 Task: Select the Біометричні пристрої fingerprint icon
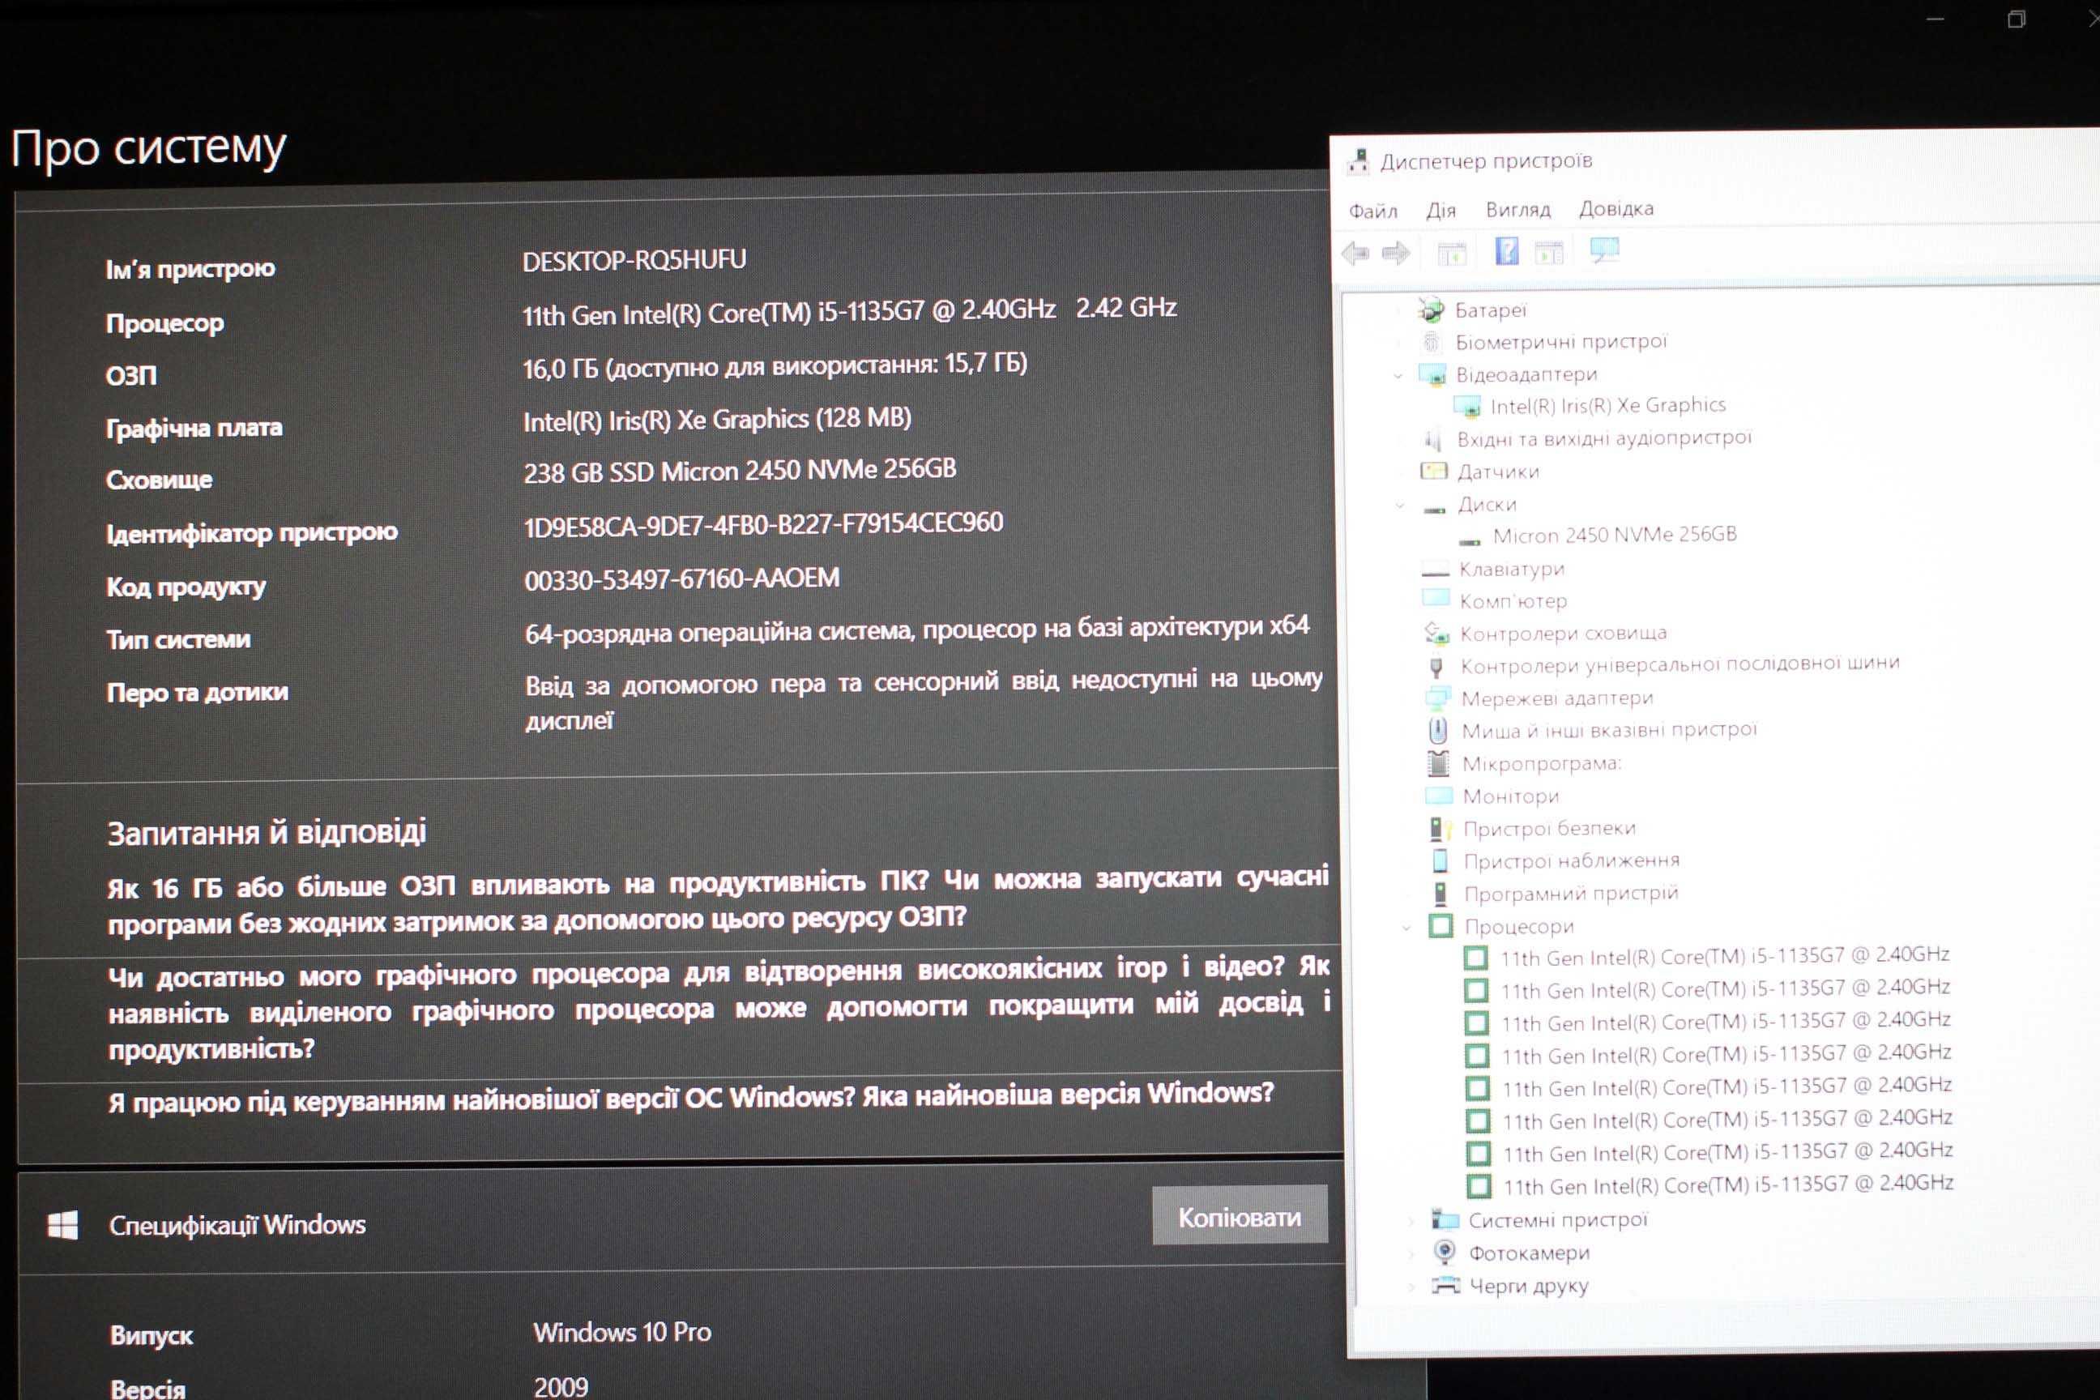pos(1432,342)
